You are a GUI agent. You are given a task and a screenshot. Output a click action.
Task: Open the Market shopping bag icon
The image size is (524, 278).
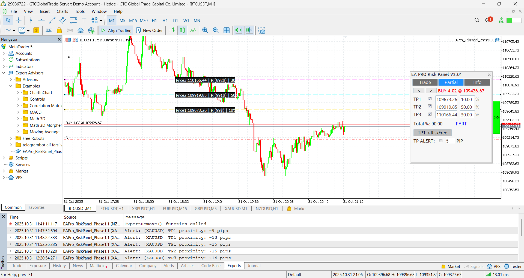click(59, 31)
